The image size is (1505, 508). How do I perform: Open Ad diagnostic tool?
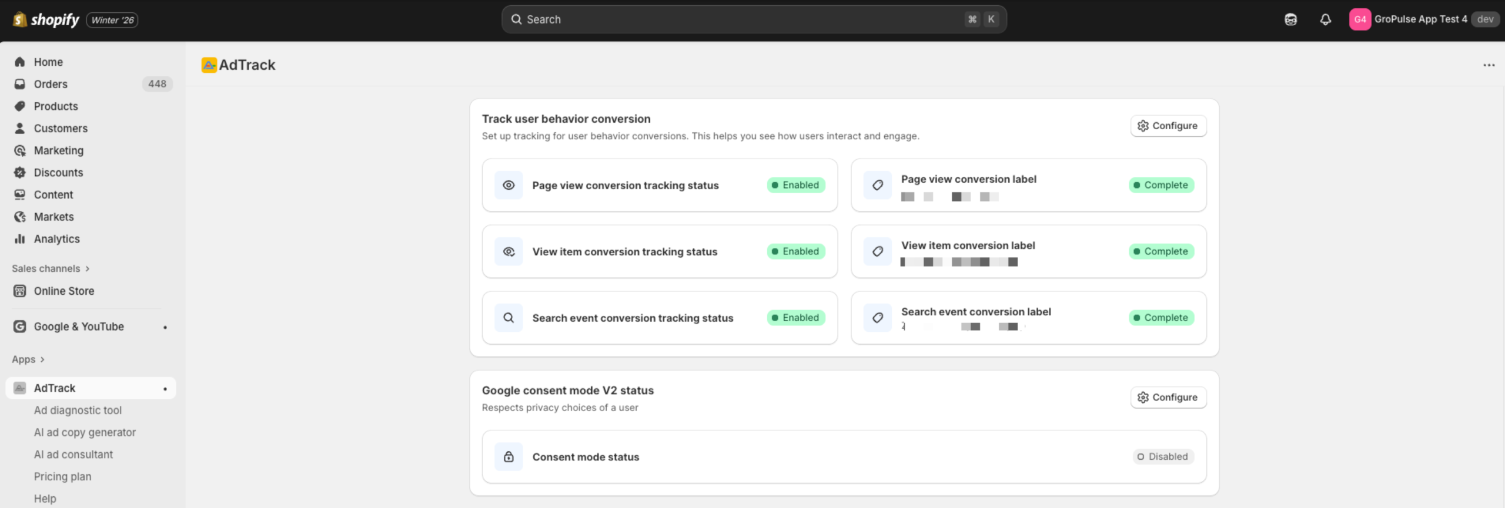coord(78,410)
